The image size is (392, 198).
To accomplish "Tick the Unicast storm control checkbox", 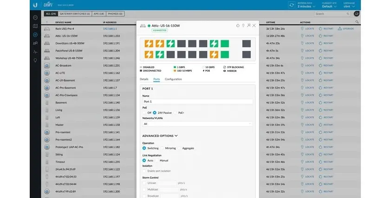I will 144,183.
